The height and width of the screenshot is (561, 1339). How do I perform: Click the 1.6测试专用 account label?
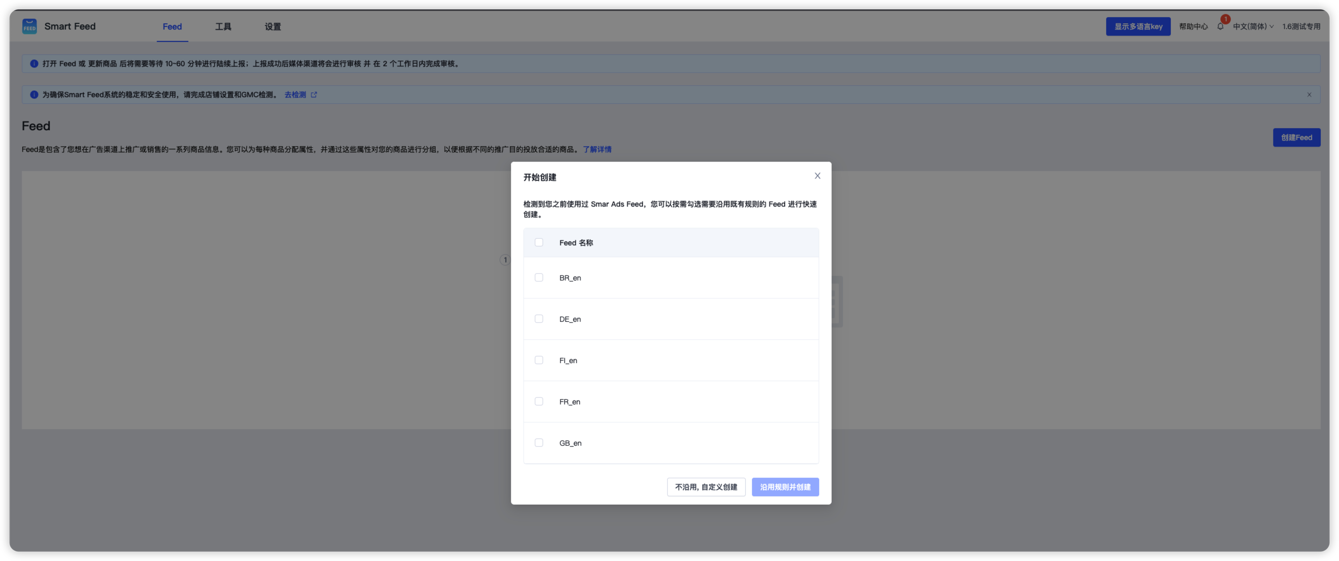point(1301,26)
